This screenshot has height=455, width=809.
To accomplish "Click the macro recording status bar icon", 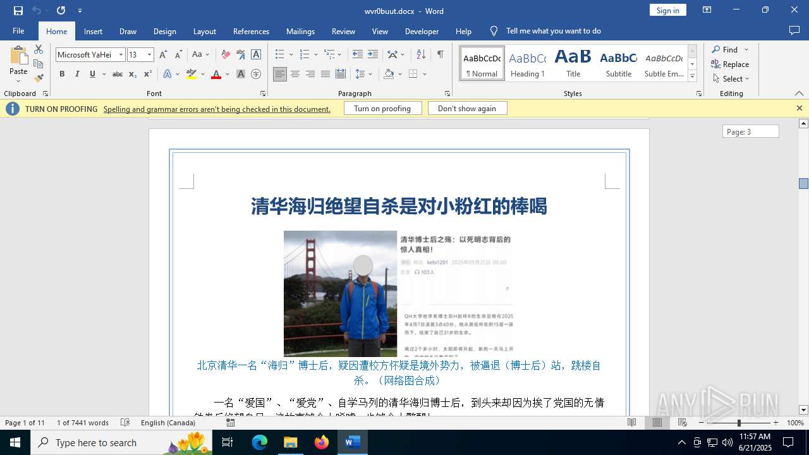I will (230, 423).
